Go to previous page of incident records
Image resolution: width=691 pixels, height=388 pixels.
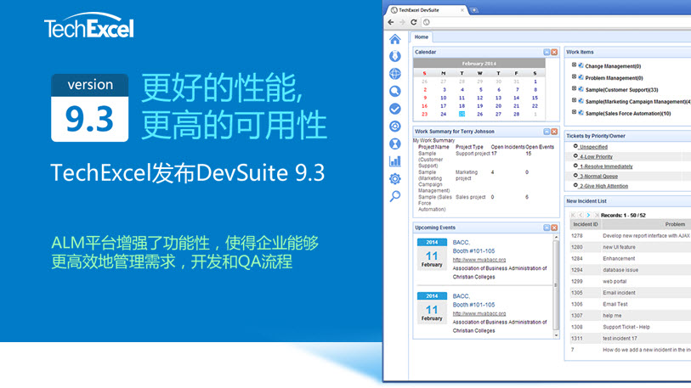(581, 215)
